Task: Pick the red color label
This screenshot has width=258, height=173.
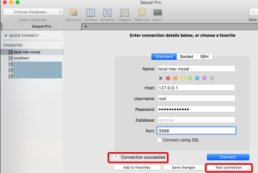Action: coord(168,78)
